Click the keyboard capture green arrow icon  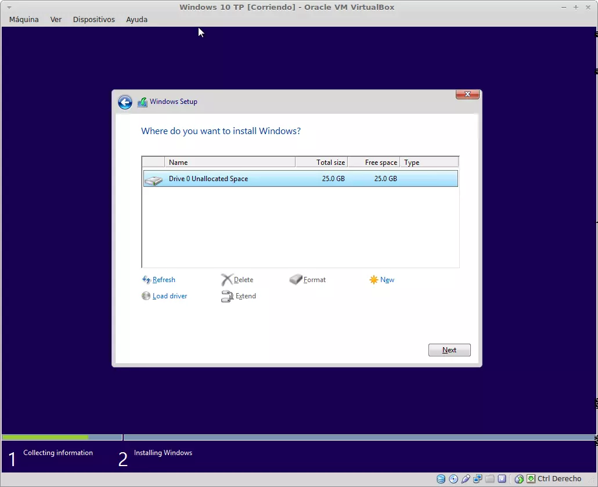(x=531, y=479)
